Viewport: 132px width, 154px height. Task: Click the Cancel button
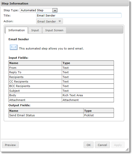102,145
